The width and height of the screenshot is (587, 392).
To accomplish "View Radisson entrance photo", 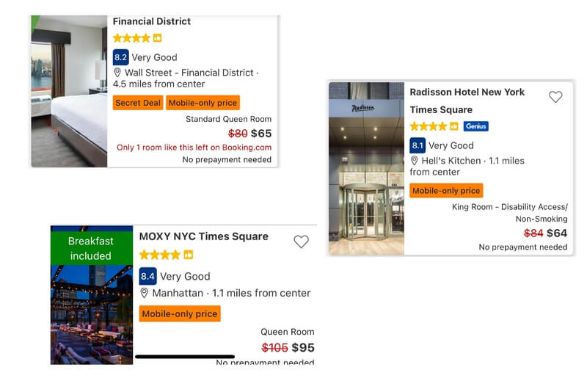I will click(x=366, y=169).
